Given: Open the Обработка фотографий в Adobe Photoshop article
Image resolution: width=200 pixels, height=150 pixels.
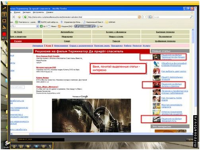Looking at the screenshot, I should click(174, 64).
